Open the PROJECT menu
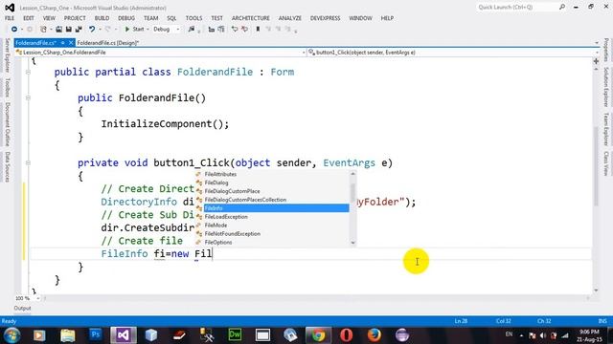 pyautogui.click(x=75, y=18)
